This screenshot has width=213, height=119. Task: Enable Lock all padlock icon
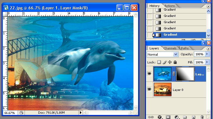(x=175, y=62)
